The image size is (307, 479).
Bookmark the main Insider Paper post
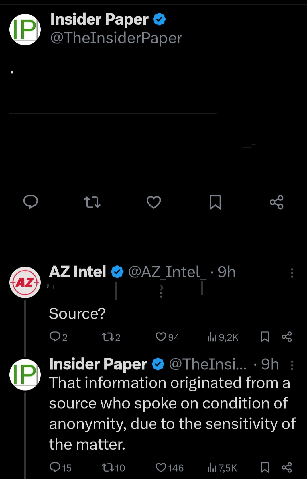pos(215,202)
